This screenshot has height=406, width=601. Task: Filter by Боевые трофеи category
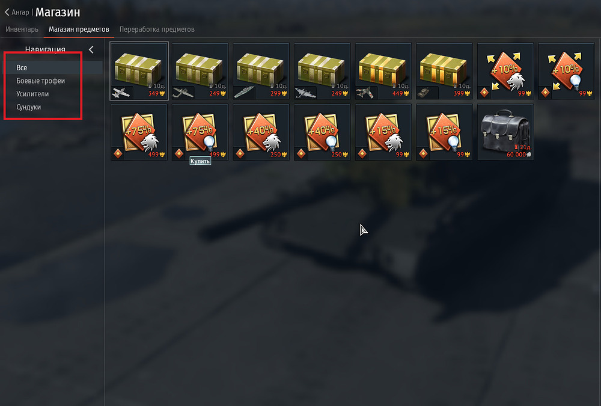[41, 81]
